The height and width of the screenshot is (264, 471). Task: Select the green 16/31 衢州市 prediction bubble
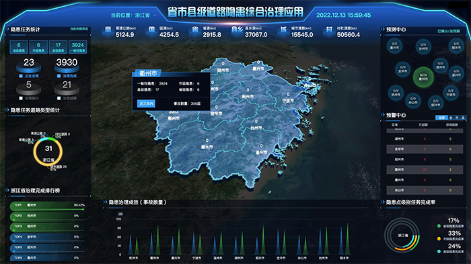(x=423, y=77)
